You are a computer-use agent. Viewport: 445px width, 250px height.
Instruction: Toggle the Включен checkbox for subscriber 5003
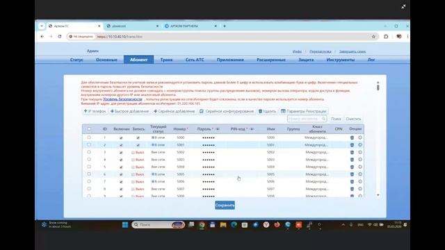pyautogui.click(x=121, y=160)
